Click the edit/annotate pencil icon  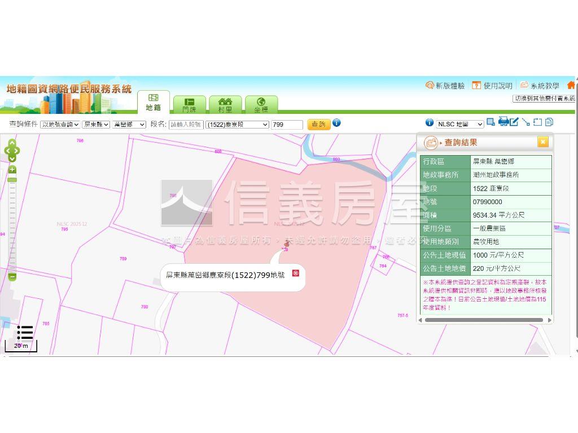click(x=515, y=122)
